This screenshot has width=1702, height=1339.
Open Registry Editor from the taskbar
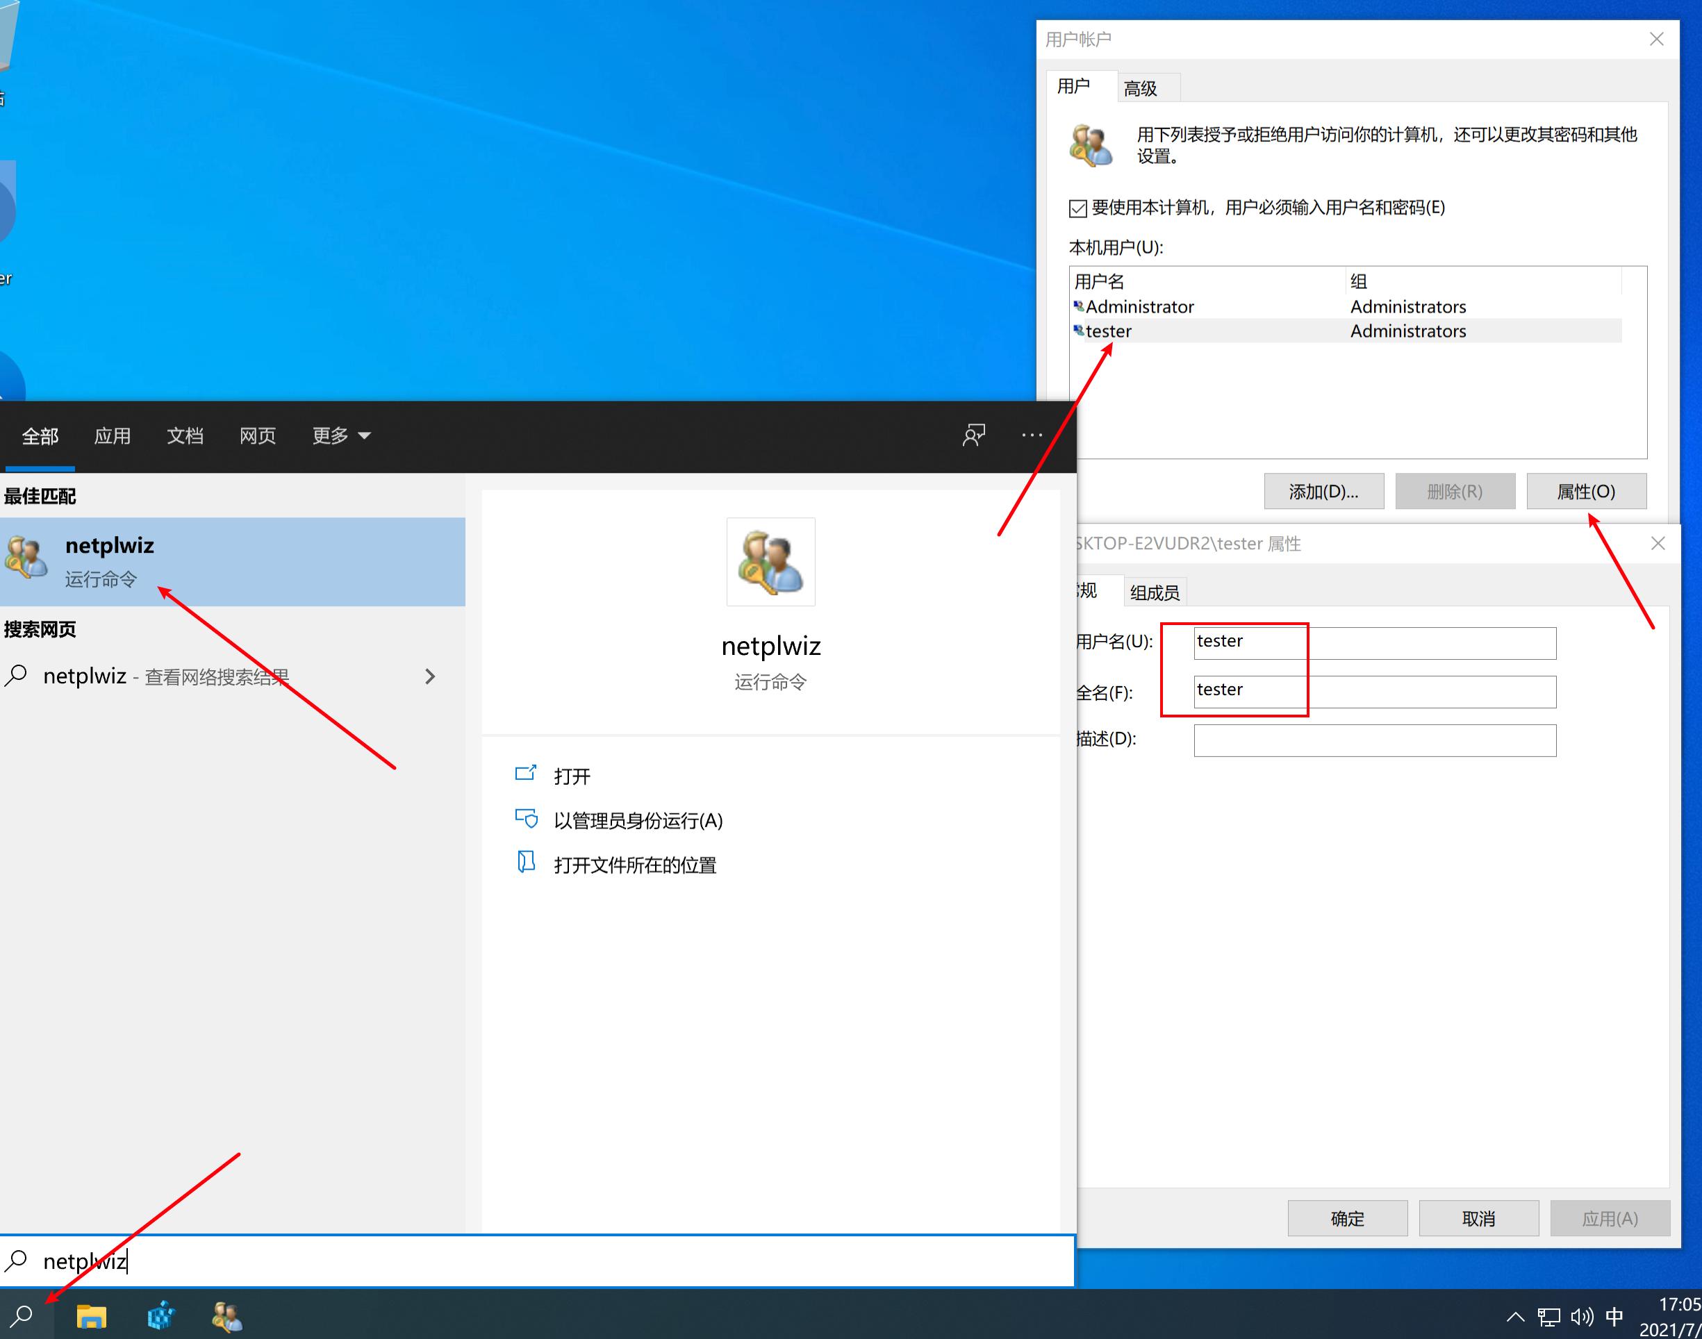(160, 1315)
